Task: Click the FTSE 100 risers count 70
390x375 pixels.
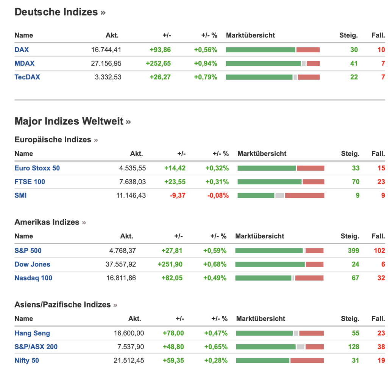Action: [356, 182]
